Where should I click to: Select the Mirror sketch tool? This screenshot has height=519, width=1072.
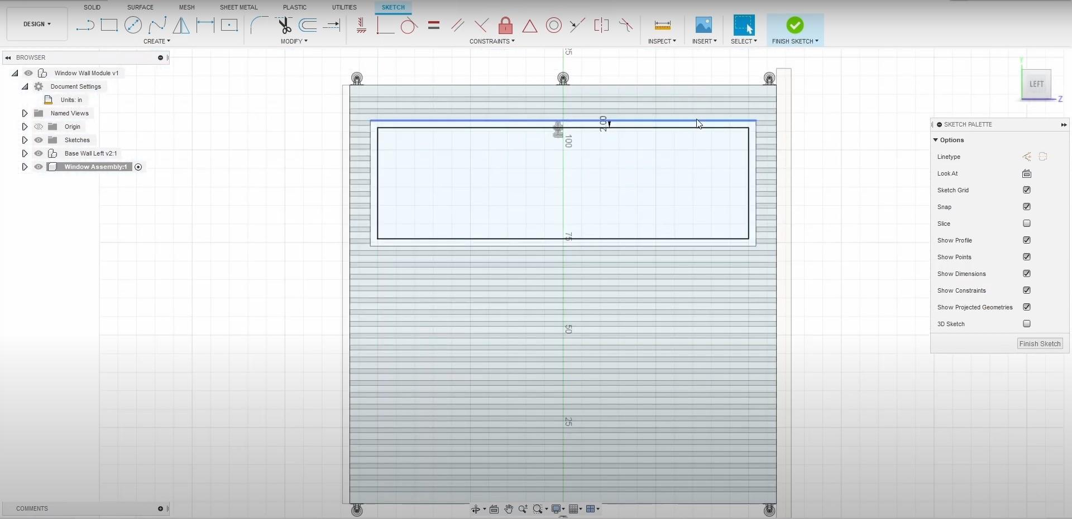click(x=181, y=25)
